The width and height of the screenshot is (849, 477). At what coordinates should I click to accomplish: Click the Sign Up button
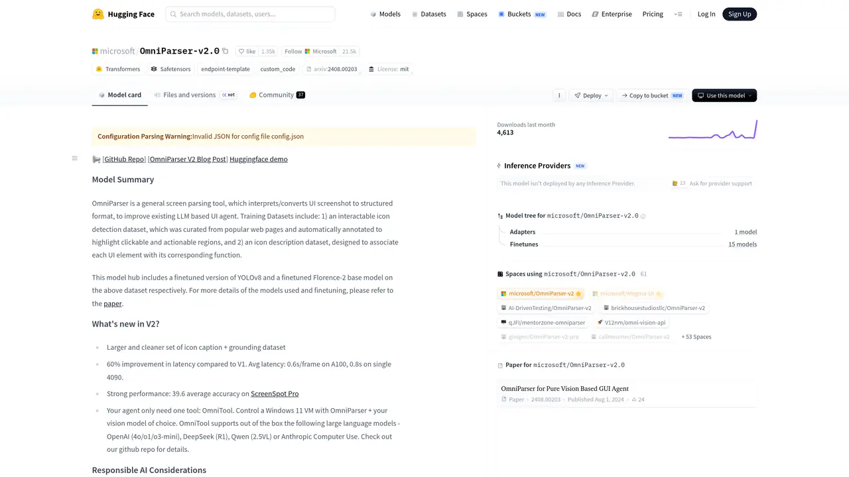point(740,14)
